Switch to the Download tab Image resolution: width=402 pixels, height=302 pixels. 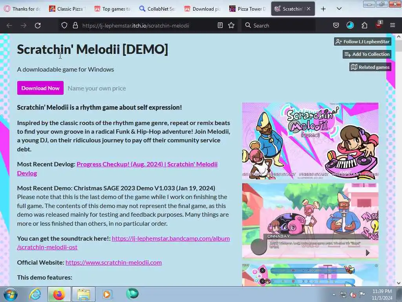(x=203, y=9)
